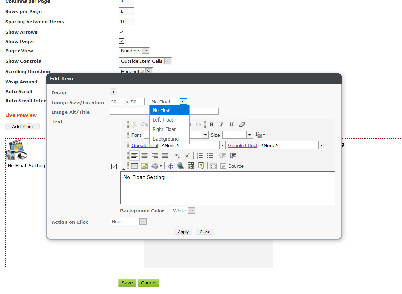Click the template layout icon

[x=191, y=166]
